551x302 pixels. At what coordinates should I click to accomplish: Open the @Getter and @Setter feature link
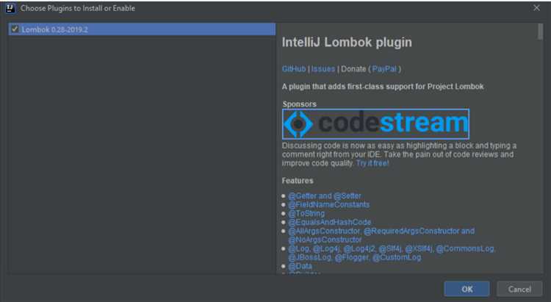tap(324, 196)
